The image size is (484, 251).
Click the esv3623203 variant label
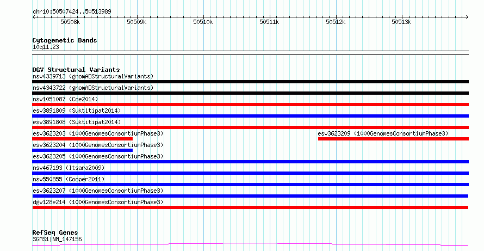click(98, 133)
